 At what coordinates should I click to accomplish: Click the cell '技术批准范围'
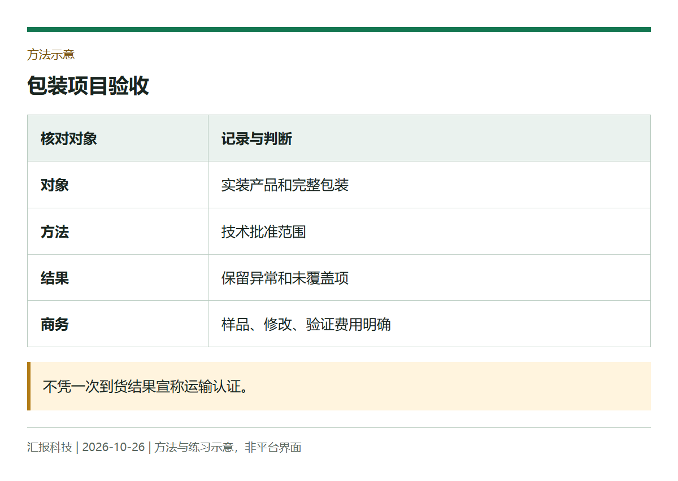(x=429, y=231)
